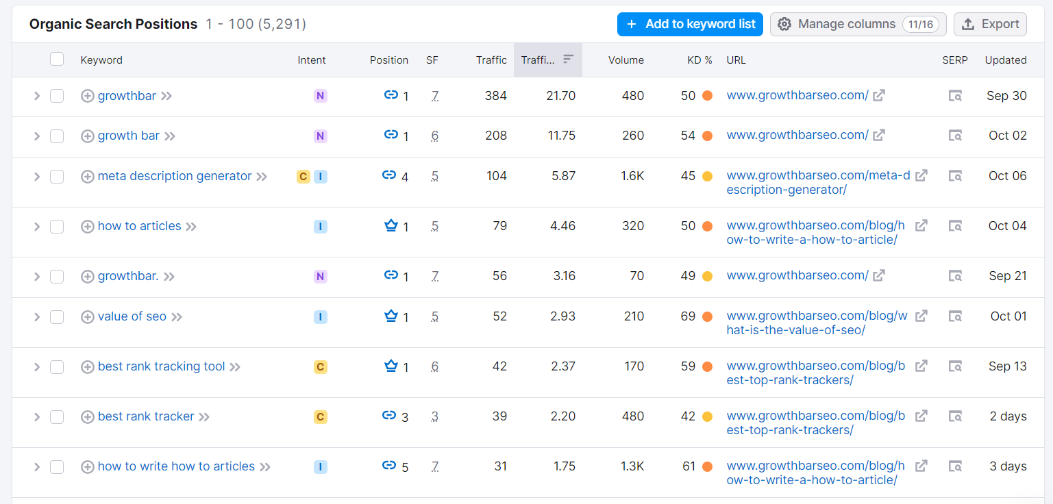Image resolution: width=1053 pixels, height=504 pixels.
Task: View SERP for 'how to write how to articles'
Action: pos(955,466)
